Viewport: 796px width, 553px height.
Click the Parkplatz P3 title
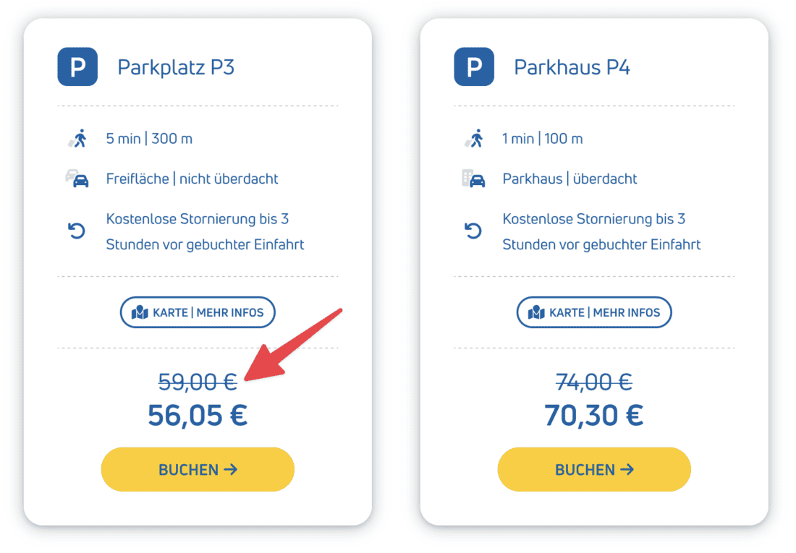[176, 67]
